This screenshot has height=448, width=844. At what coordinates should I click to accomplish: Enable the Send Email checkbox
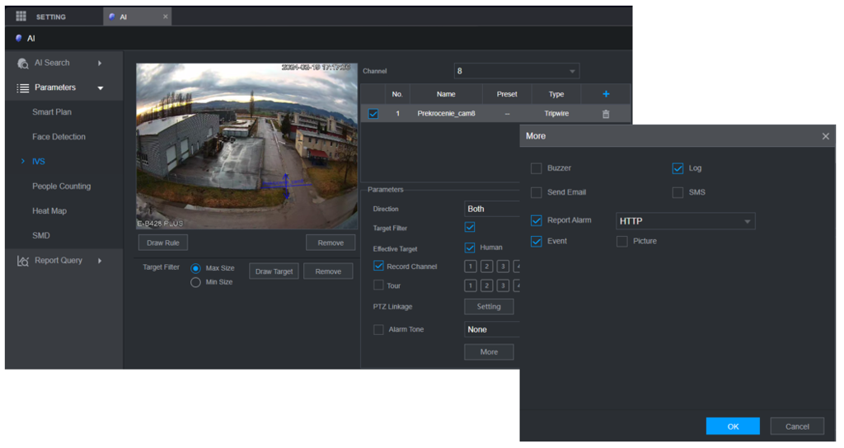pos(537,192)
